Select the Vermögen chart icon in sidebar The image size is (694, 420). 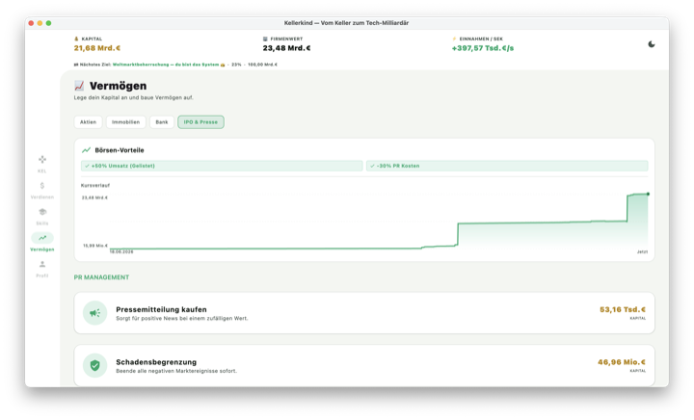[x=42, y=238]
